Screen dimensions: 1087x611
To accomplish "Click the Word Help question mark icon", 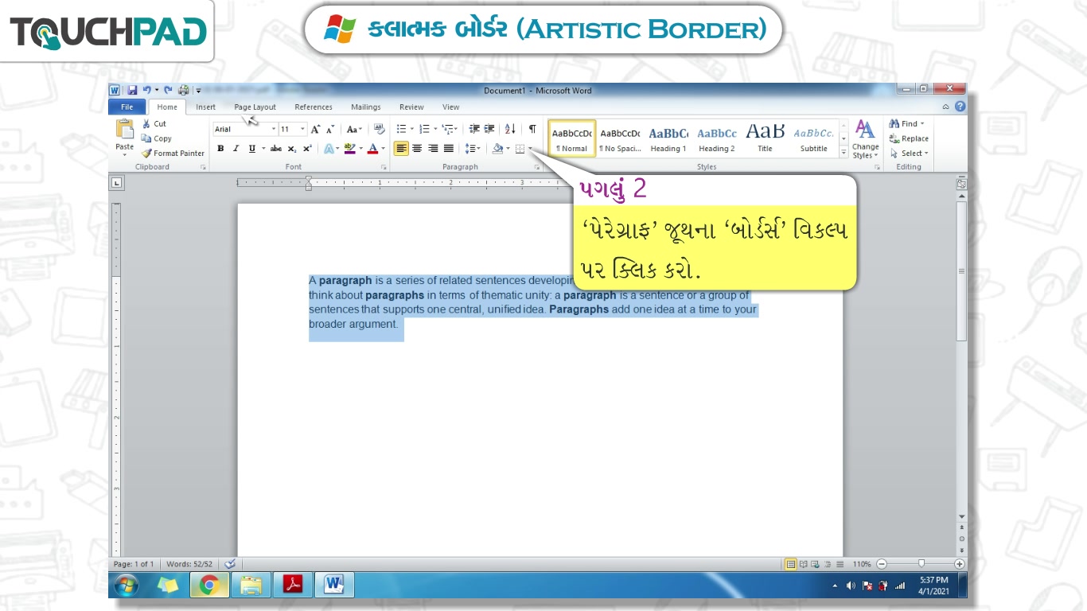I will tap(960, 107).
